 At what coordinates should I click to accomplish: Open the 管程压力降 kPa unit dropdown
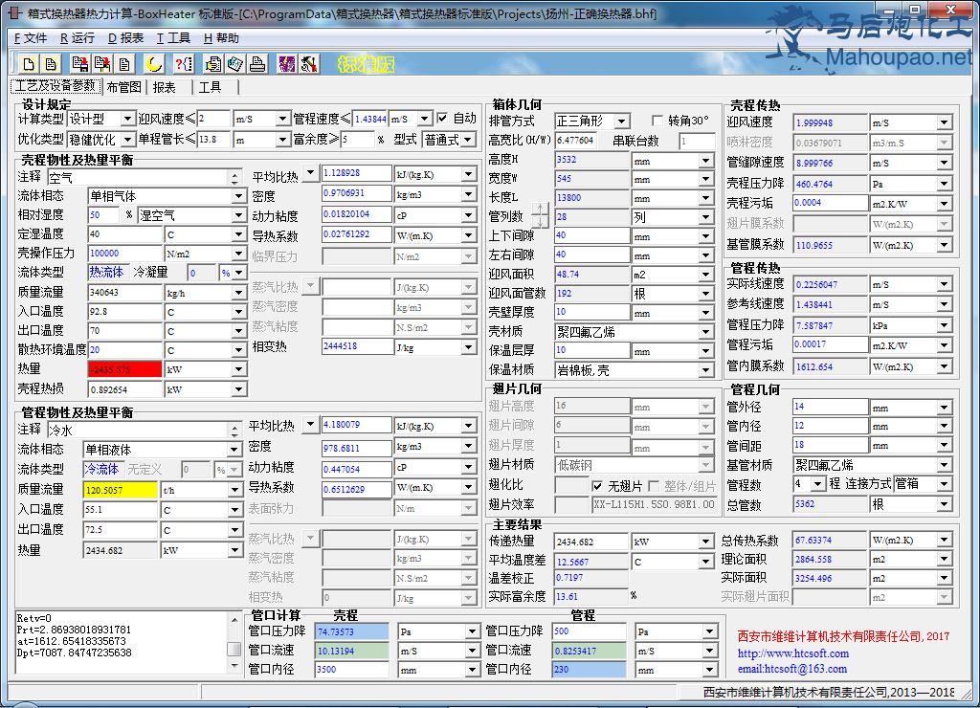945,325
